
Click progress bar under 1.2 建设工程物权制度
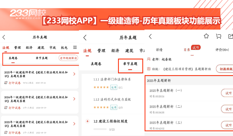100,129
